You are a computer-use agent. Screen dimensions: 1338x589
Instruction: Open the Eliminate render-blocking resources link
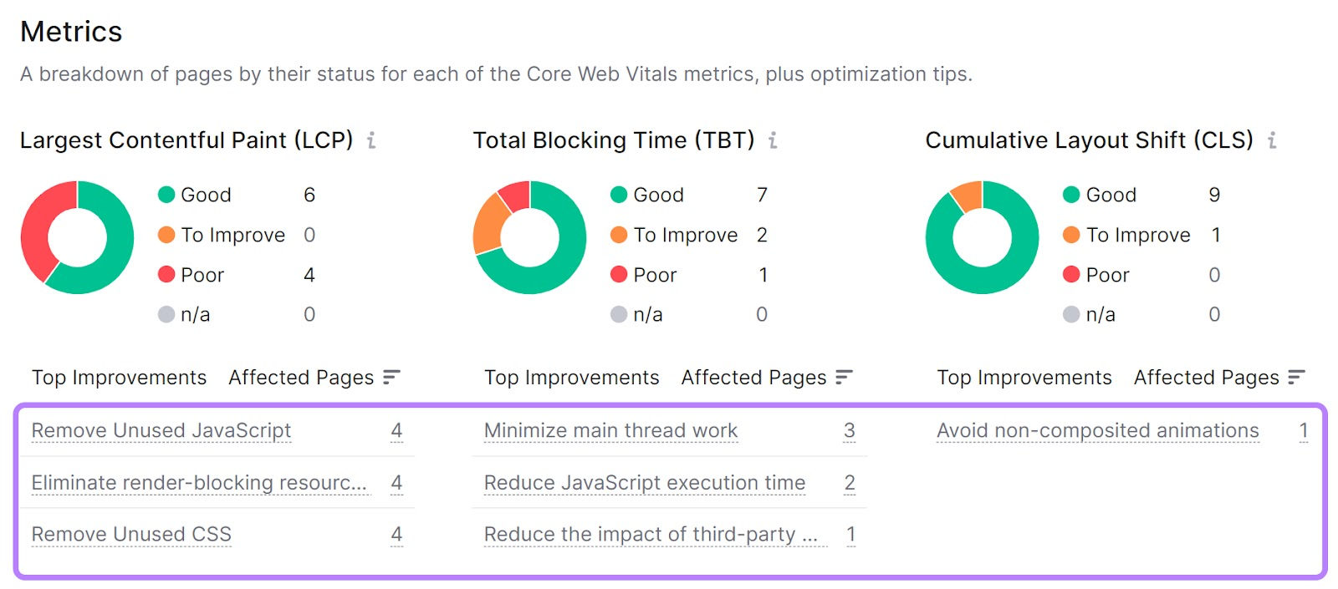coord(199,483)
